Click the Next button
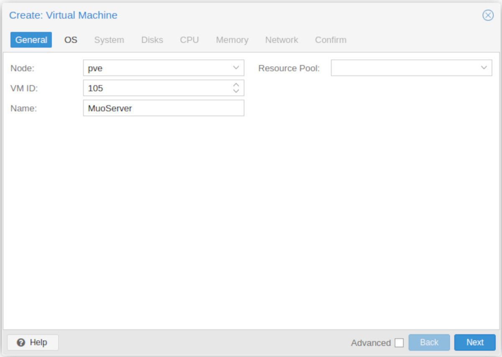Screen dimensions: 502x357 (x=474, y=342)
